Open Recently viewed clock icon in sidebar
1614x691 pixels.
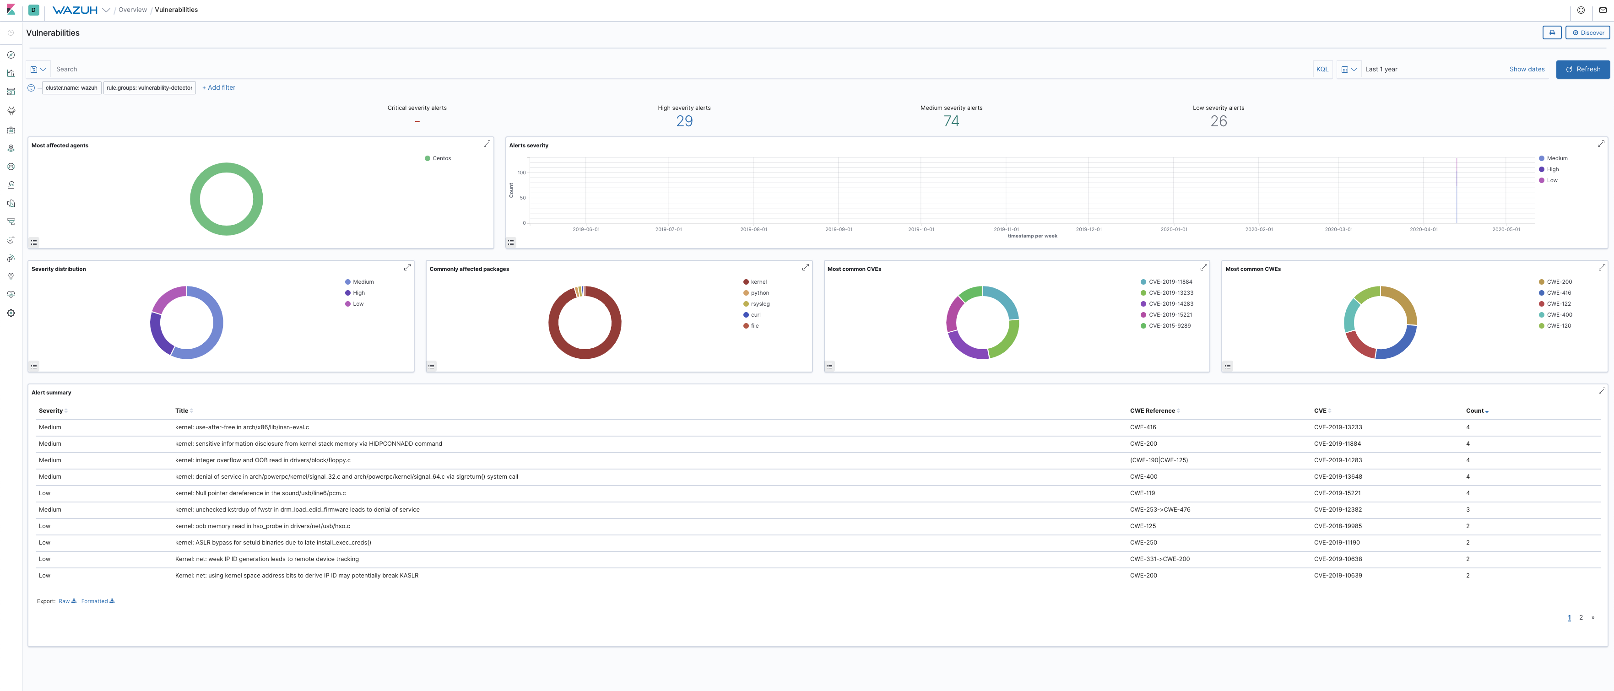pos(11,32)
